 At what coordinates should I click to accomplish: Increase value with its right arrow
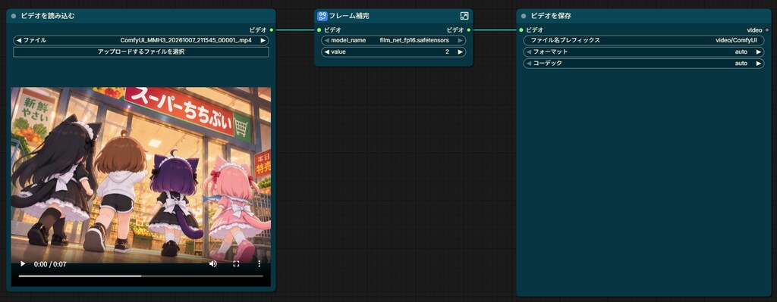pyautogui.click(x=461, y=52)
